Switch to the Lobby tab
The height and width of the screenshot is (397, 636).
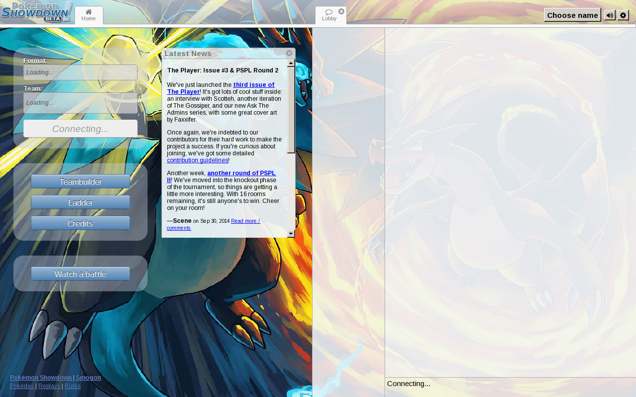point(329,15)
